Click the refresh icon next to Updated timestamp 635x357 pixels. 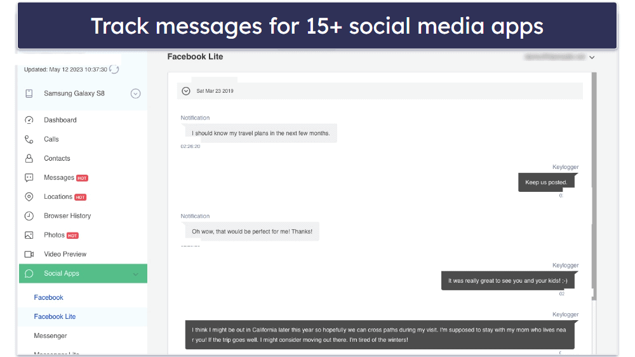(x=114, y=69)
